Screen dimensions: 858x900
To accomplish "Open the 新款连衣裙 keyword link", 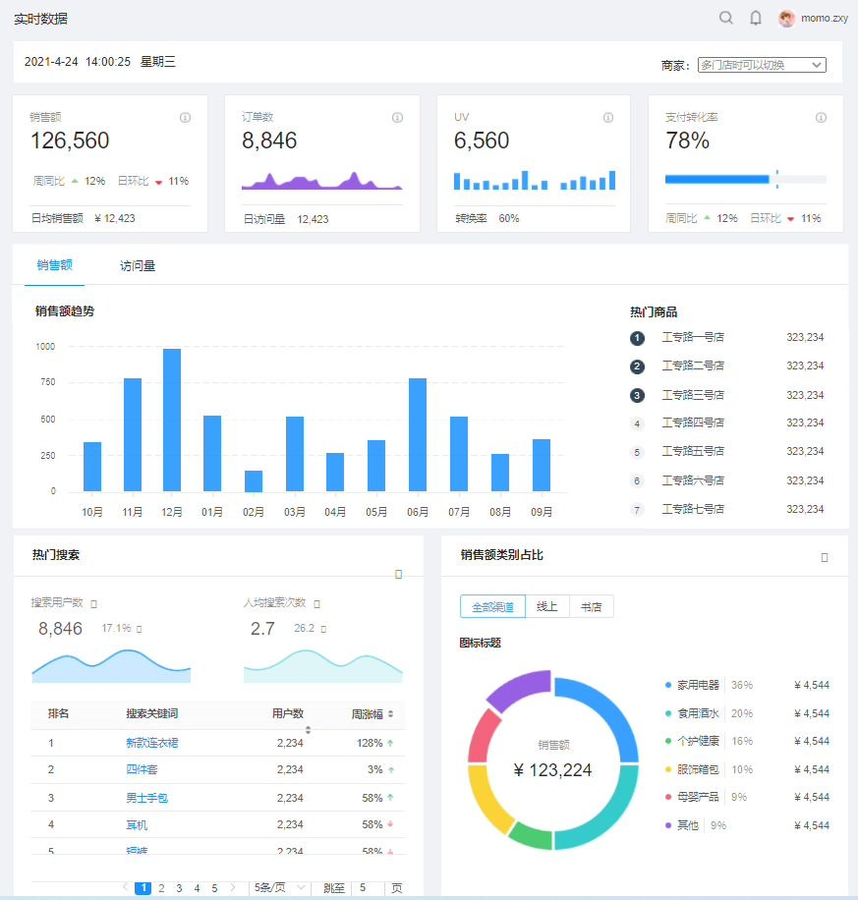I will click(152, 743).
